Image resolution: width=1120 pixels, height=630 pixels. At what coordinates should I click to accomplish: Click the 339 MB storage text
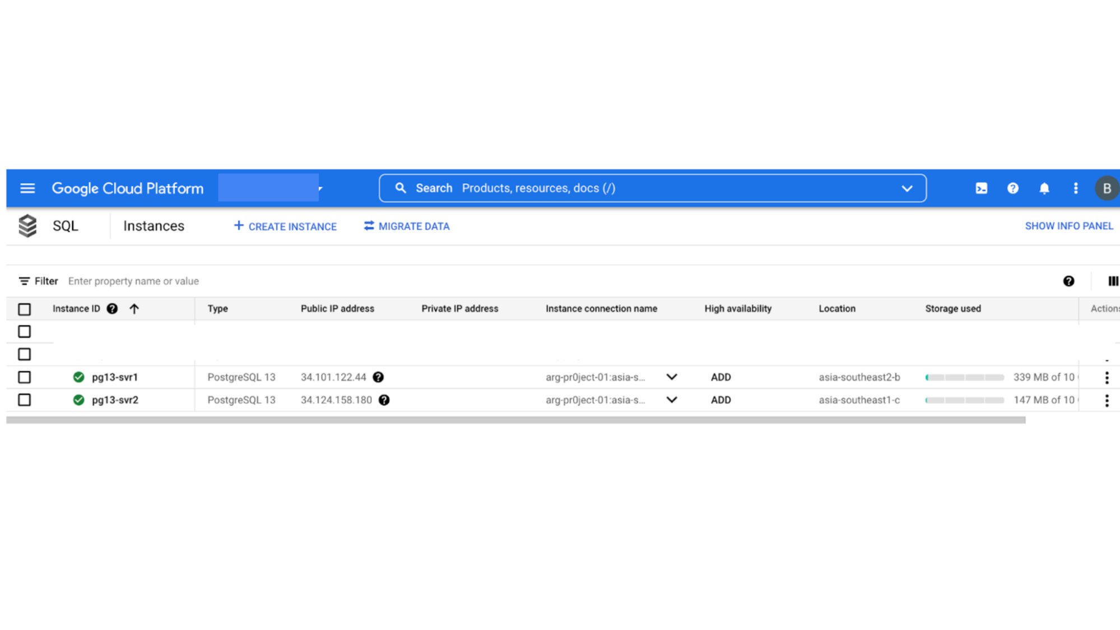tap(1044, 377)
